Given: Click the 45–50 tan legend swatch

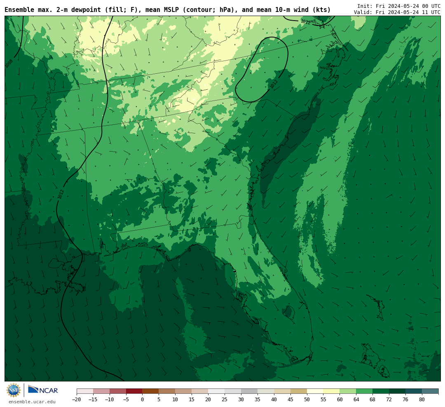Looking at the screenshot, I should [299, 391].
